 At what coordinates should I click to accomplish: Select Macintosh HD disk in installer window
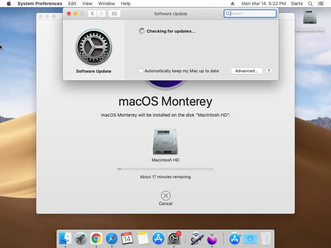click(x=165, y=142)
